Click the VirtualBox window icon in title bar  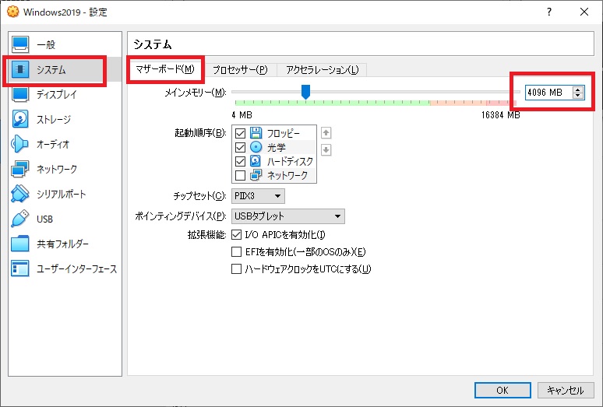pos(12,12)
